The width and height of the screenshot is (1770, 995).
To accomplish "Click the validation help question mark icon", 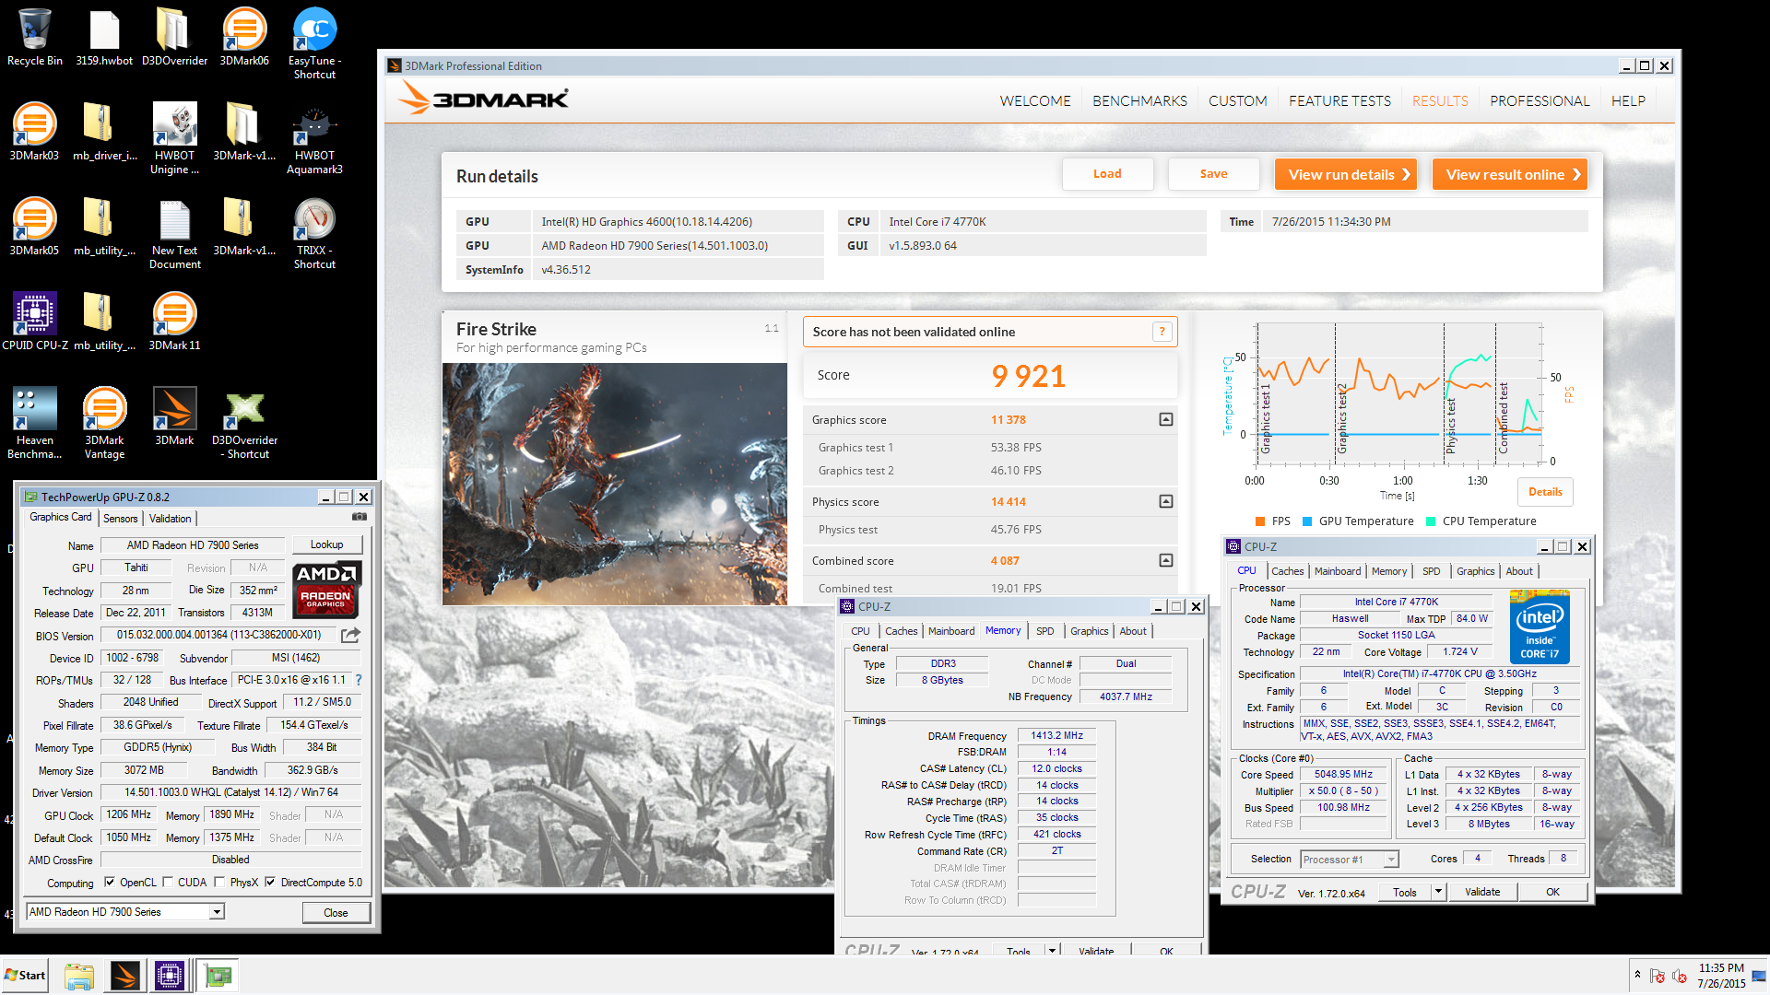I will (x=1162, y=332).
